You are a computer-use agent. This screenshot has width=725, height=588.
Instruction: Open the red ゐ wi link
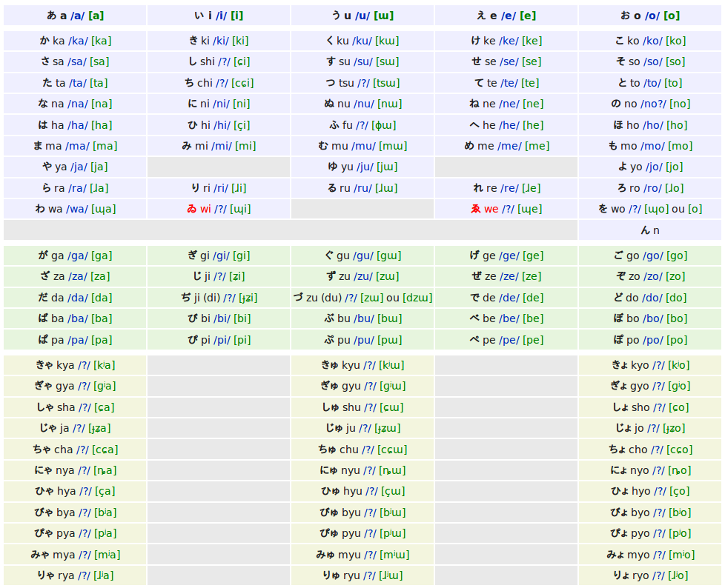(x=199, y=210)
